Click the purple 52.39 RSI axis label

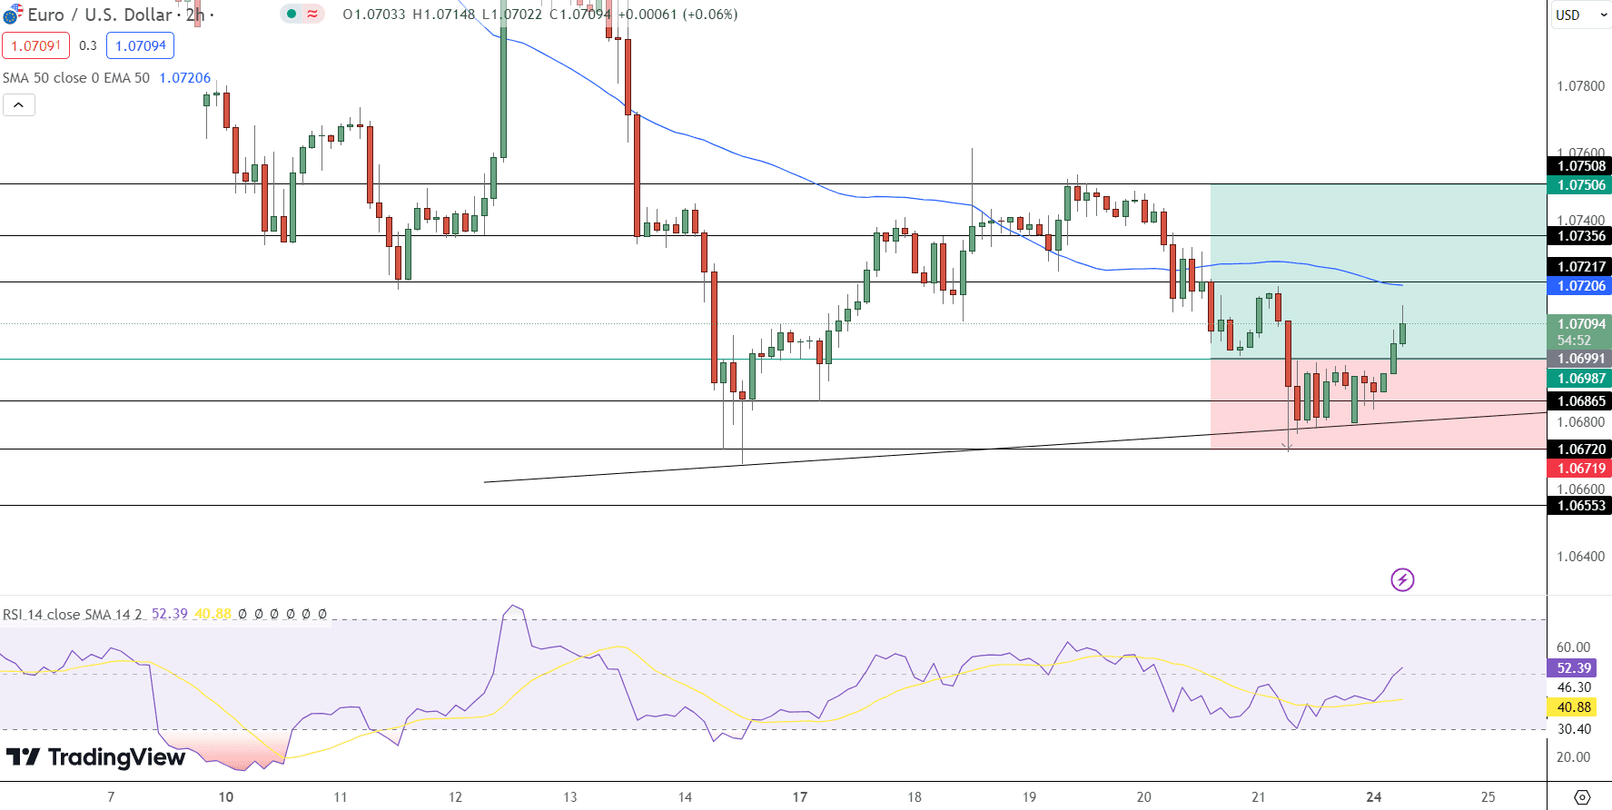click(x=1574, y=667)
